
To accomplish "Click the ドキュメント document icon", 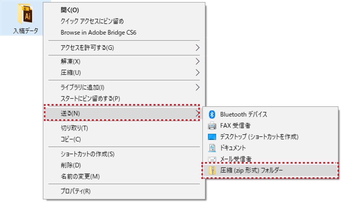I will 212,148.
